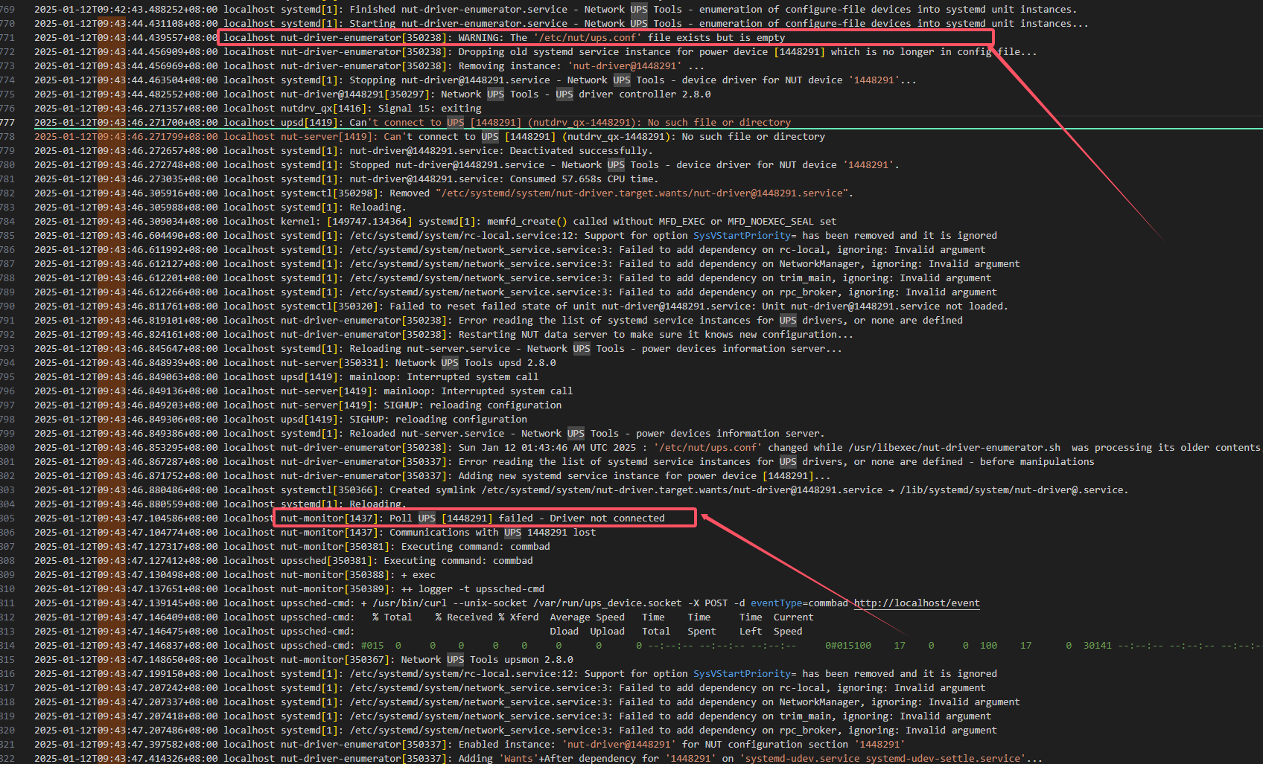The image size is (1263, 764).
Task: Click the 'Failed to reset failed state of unit' line
Action: click(521, 306)
